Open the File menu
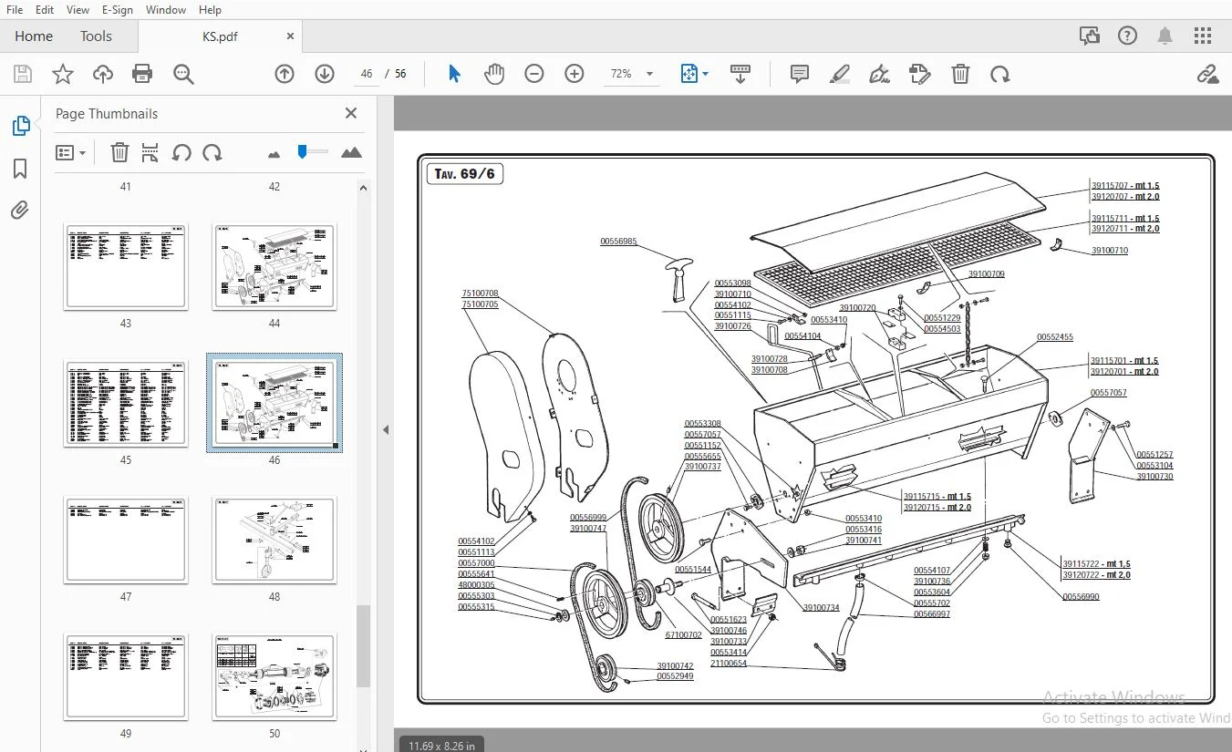 [15, 10]
